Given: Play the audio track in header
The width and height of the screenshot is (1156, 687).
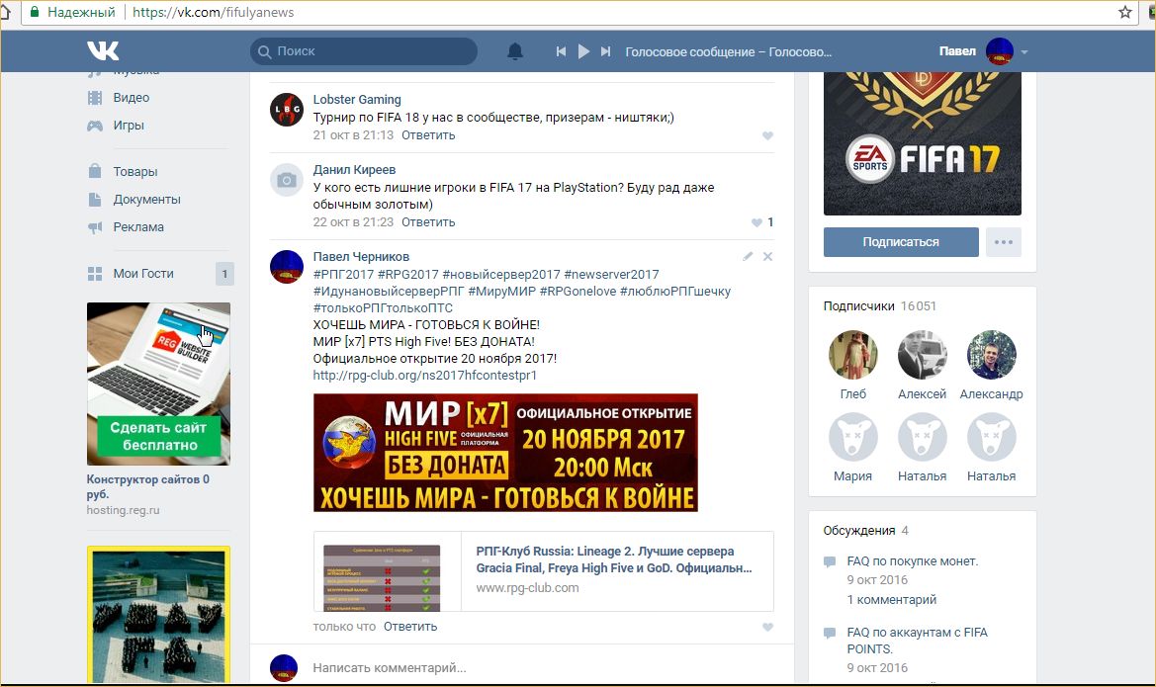Looking at the screenshot, I should [x=583, y=51].
